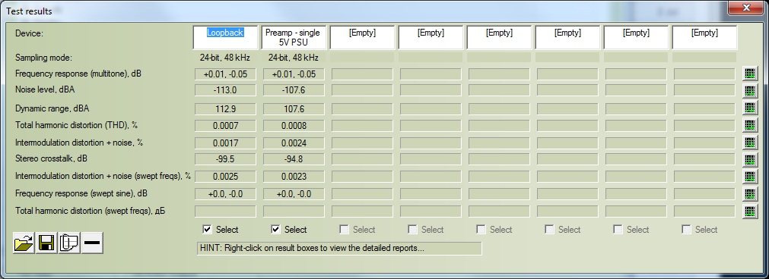Open graph for Dynamic range row

click(x=750, y=108)
